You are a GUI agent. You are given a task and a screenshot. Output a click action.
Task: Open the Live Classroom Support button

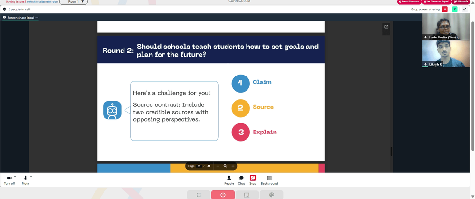point(437,2)
